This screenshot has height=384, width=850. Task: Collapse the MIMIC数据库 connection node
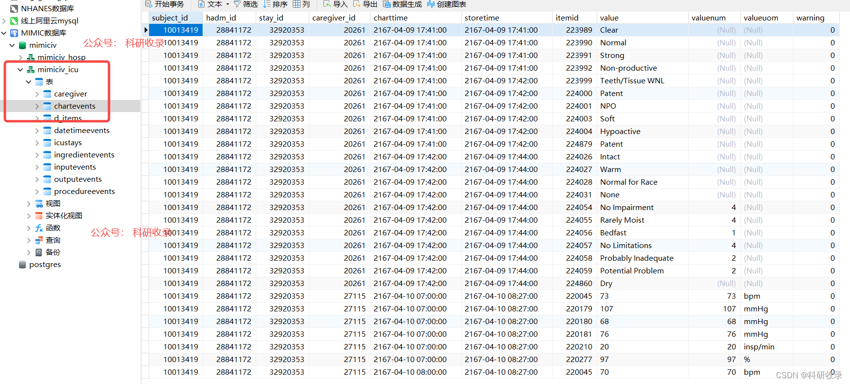pos(4,33)
